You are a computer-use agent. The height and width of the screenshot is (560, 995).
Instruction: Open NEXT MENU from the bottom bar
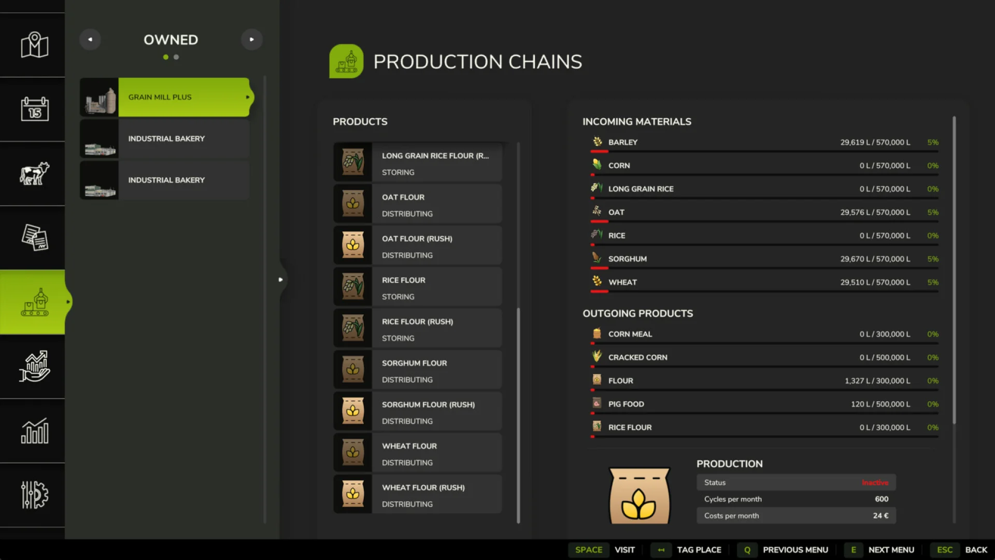click(891, 550)
